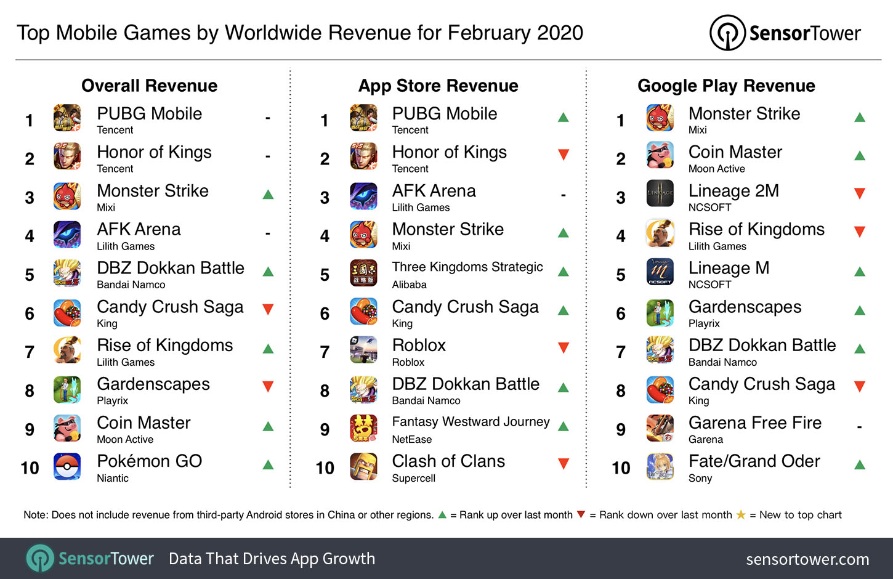The image size is (893, 579).
Task: Click Three Kingdoms Strategic game icon
Action: point(363,273)
